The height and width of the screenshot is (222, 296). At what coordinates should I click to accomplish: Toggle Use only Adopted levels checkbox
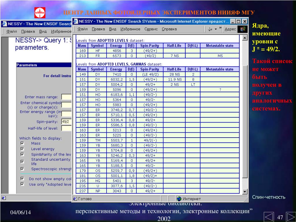point(22,184)
